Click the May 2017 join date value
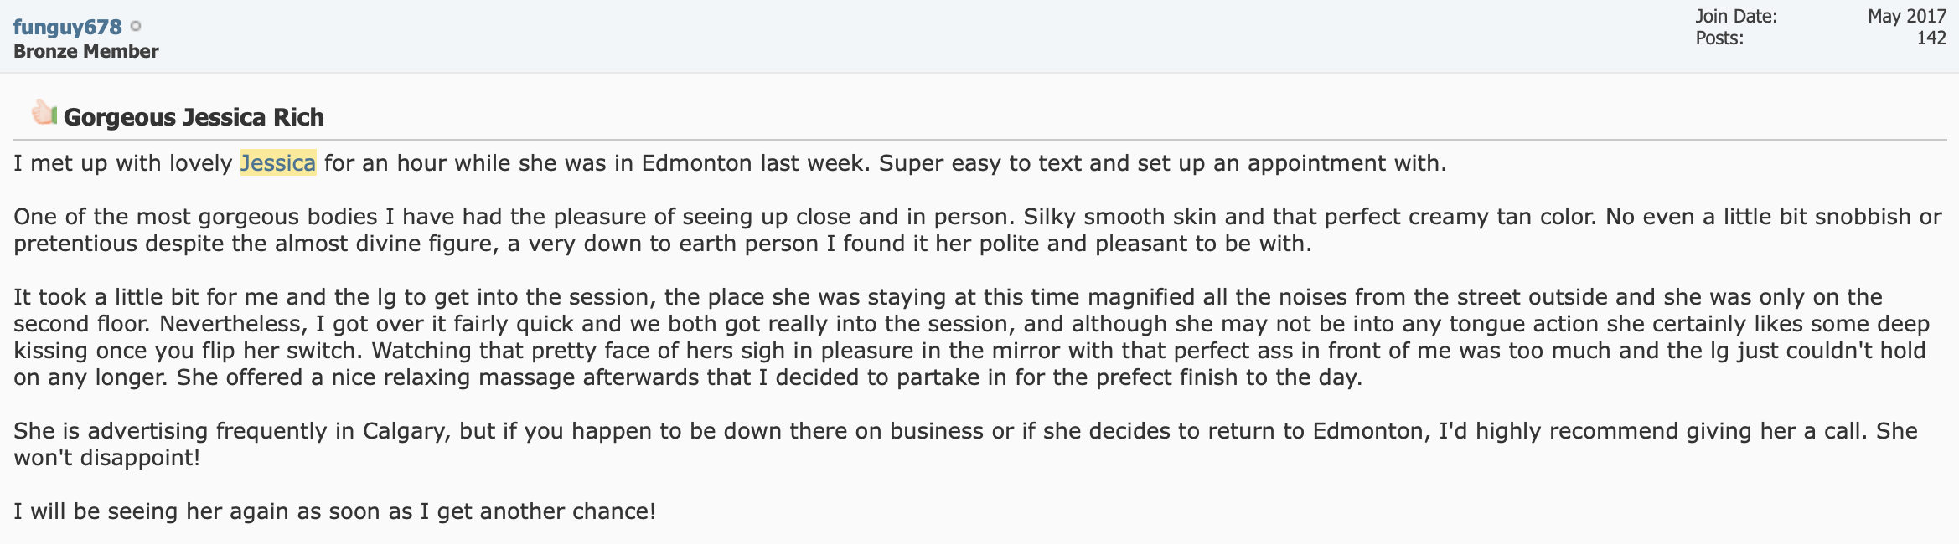 pyautogui.click(x=1906, y=16)
